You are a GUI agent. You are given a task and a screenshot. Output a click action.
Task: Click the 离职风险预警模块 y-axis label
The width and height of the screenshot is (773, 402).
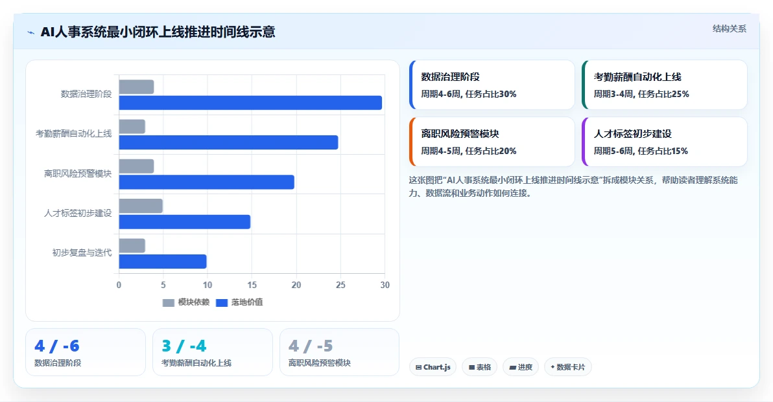pos(78,173)
